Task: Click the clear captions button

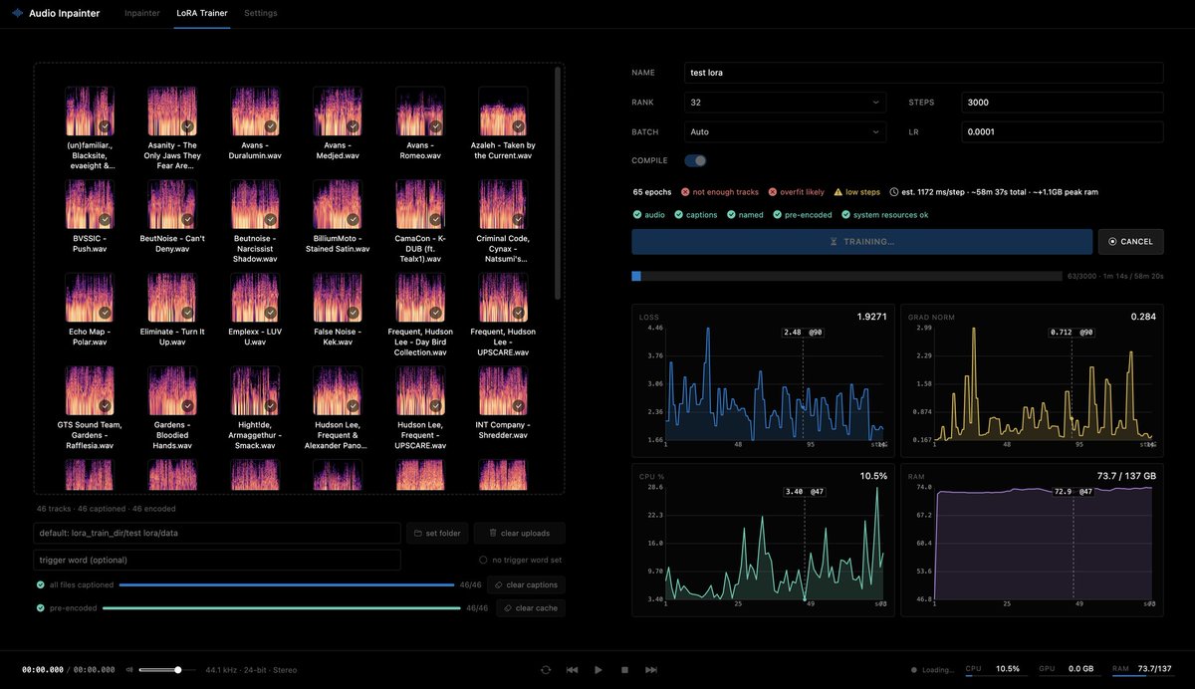Action: point(526,585)
